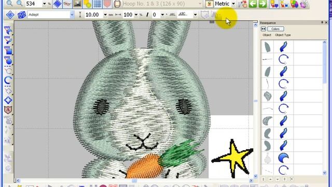Click the Object Type column header
Viewport: 332px width, 187px height.
(x=283, y=35)
